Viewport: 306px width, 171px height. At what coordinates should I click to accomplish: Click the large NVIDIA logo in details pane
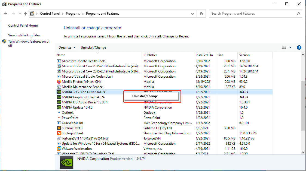pyautogui.click(x=66, y=162)
